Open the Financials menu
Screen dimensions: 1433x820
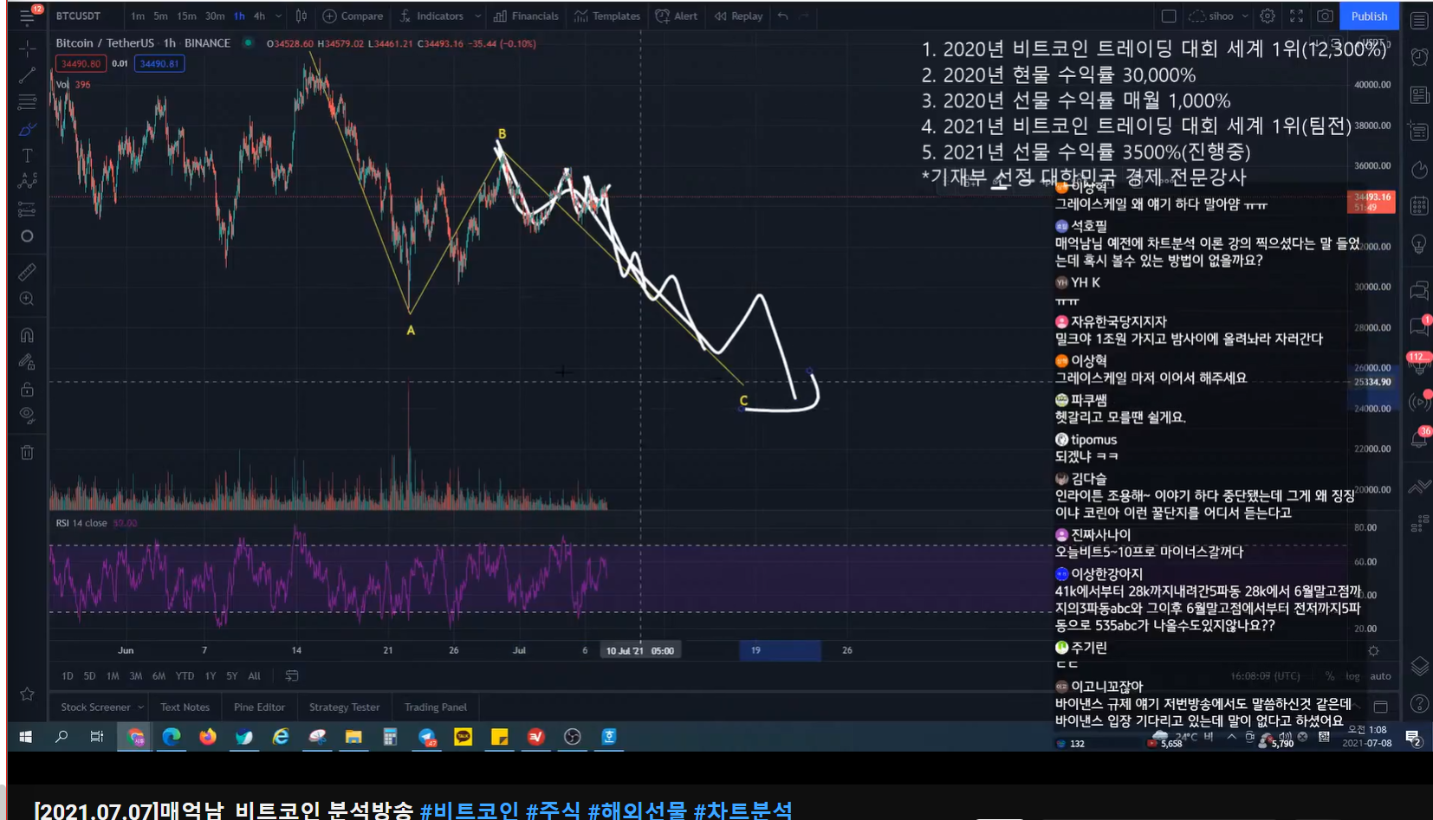click(526, 16)
